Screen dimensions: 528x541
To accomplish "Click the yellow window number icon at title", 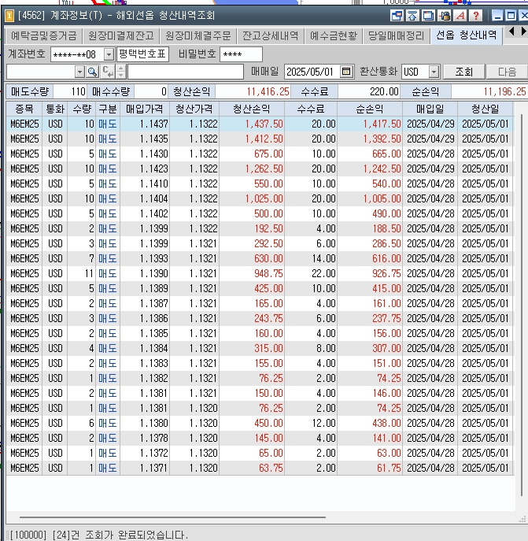I will point(9,16).
